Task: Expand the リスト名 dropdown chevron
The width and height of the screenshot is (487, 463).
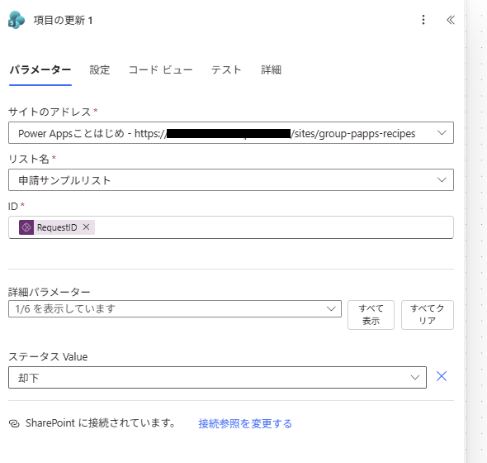Action: 442,180
